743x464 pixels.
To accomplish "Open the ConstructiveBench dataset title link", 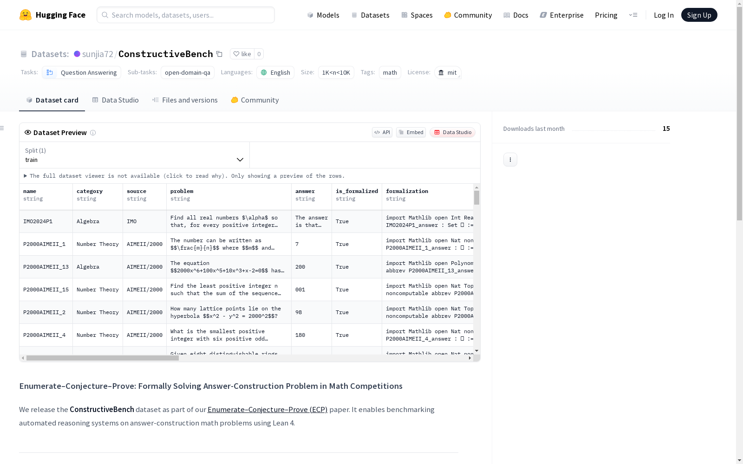I will 166,54.
